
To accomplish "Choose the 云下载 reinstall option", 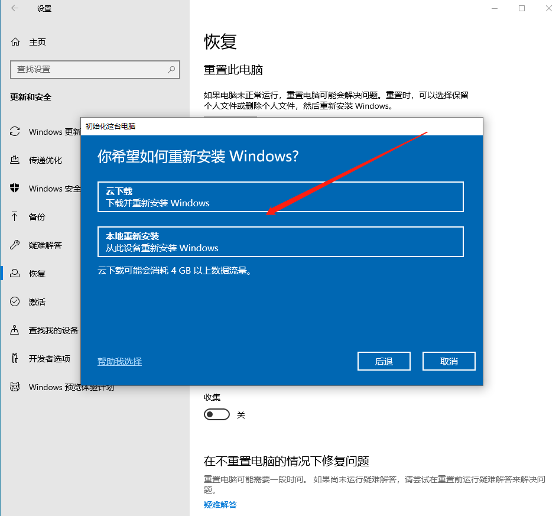I will 280,197.
